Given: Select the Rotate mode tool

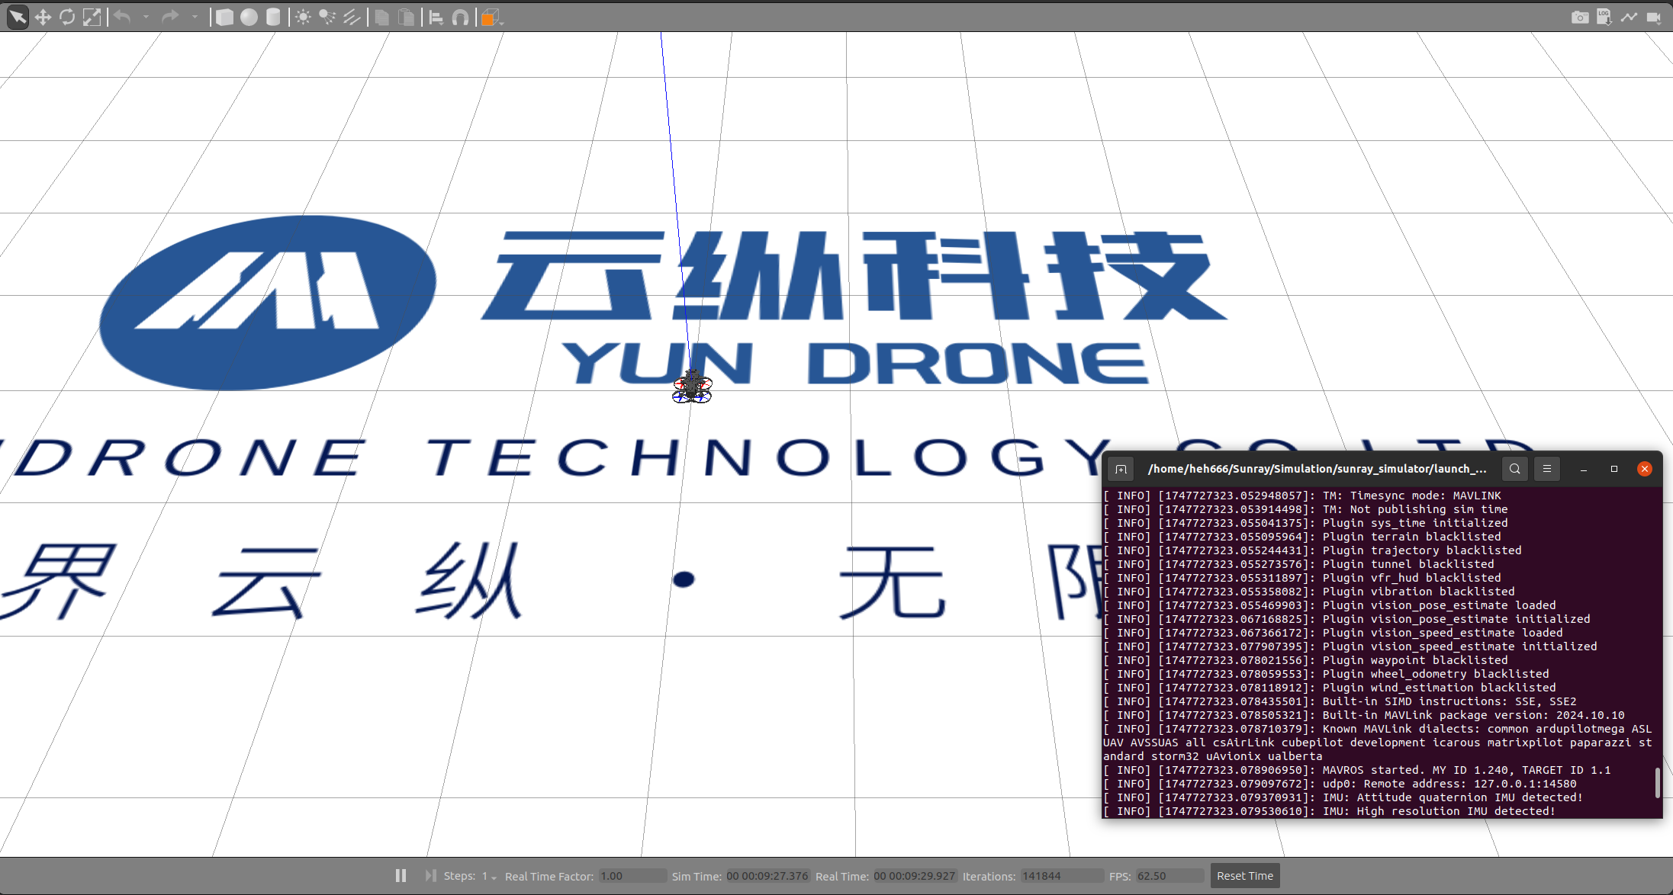Looking at the screenshot, I should click(67, 17).
